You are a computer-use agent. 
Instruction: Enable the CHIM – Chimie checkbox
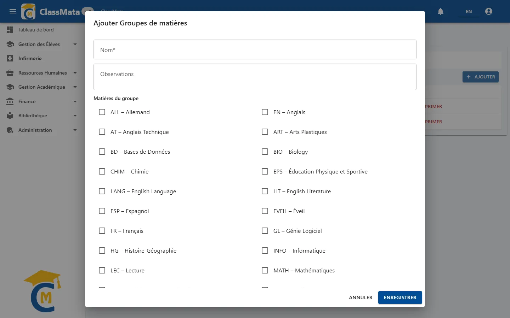[x=102, y=171]
